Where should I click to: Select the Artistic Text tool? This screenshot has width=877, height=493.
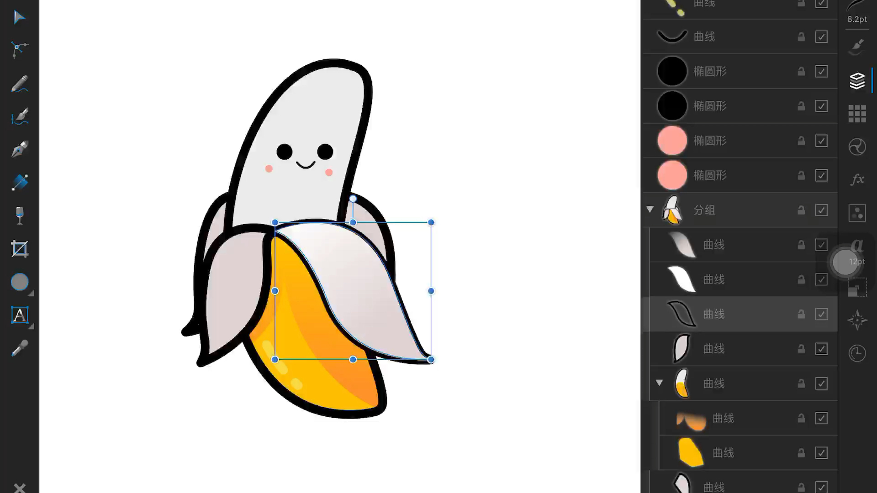click(x=19, y=315)
